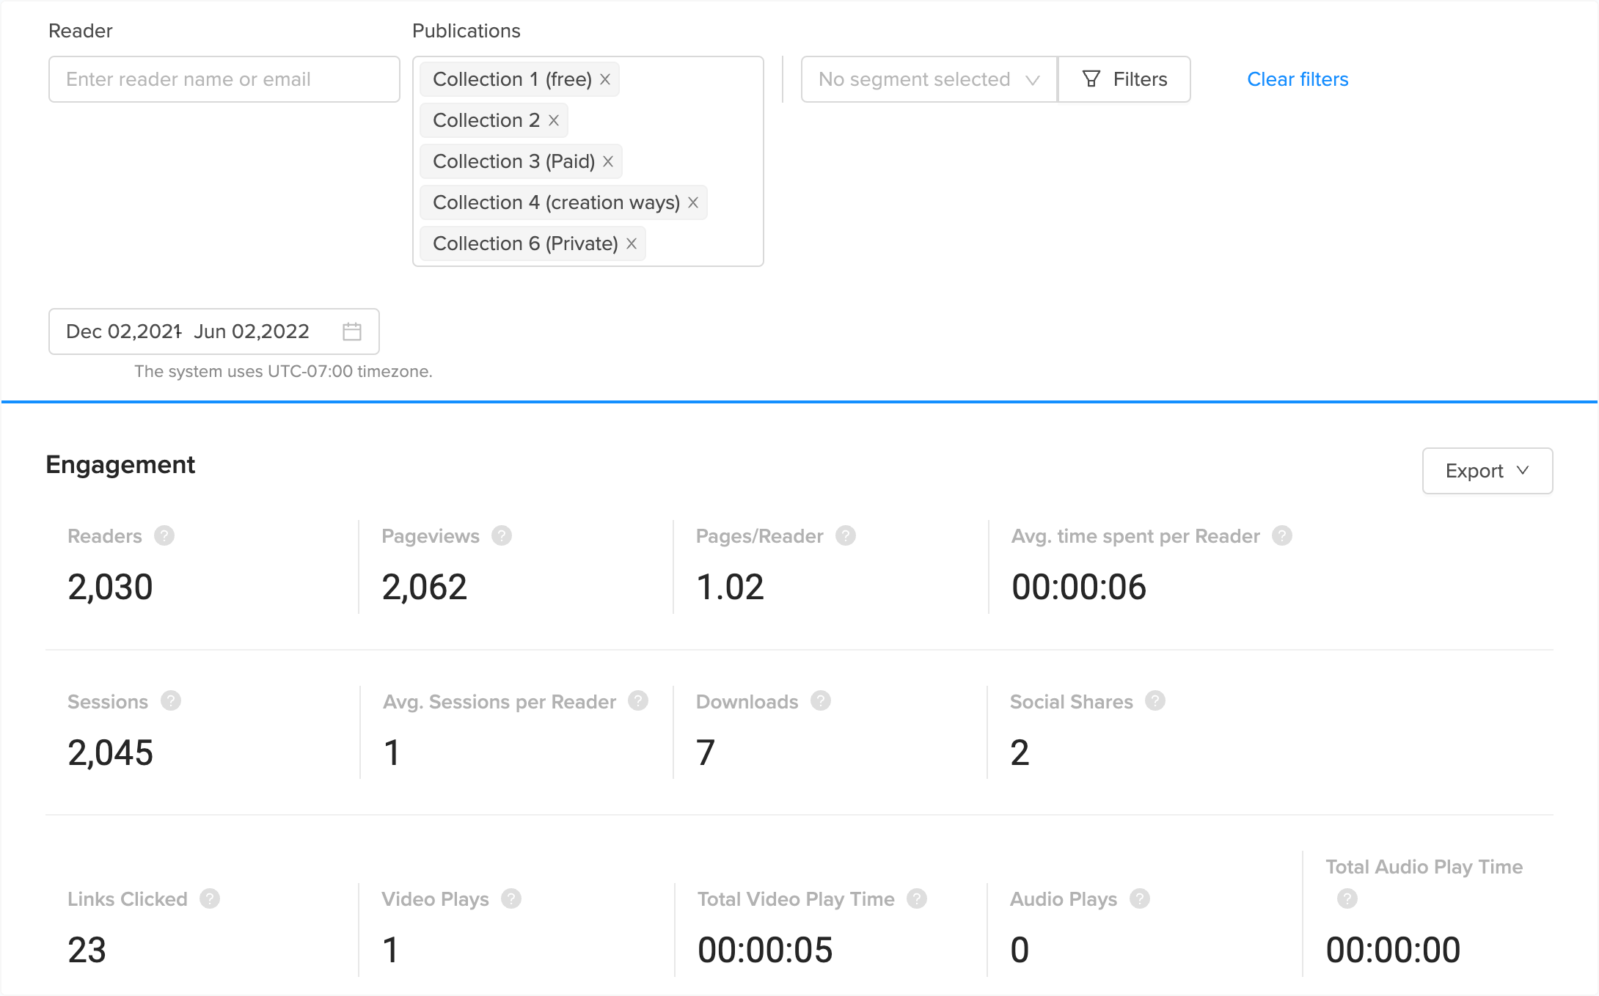
Task: Click help icon beside Downloads
Action: click(821, 701)
